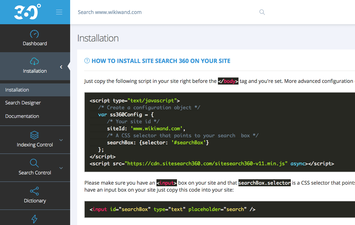Click the 'async' attribute in script tag
This screenshot has width=355, height=225.
[298, 163]
